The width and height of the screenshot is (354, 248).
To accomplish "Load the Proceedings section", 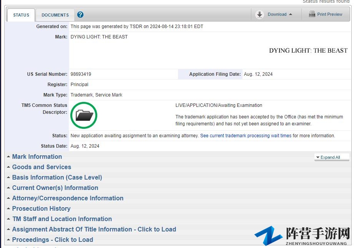I will coord(53,240).
